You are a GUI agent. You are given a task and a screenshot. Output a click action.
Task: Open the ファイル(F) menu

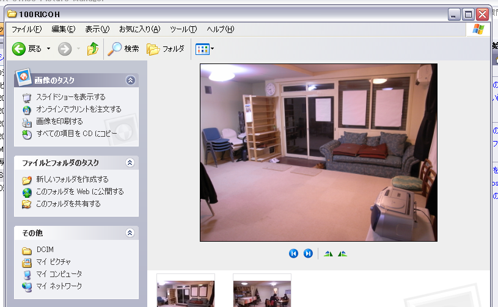(x=27, y=29)
